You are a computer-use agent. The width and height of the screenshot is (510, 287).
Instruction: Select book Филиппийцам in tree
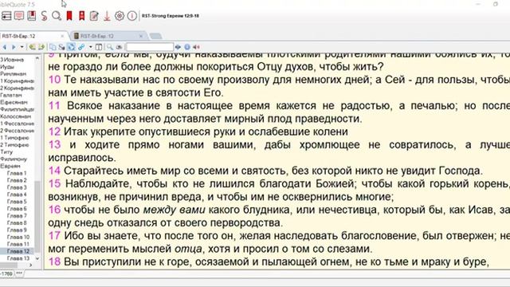click(x=17, y=109)
